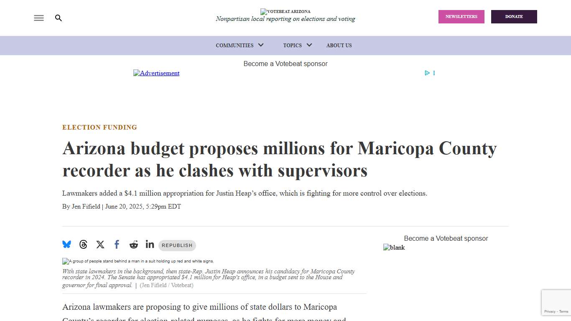Open the hamburger navigation menu
This screenshot has width=571, height=321.
click(38, 18)
